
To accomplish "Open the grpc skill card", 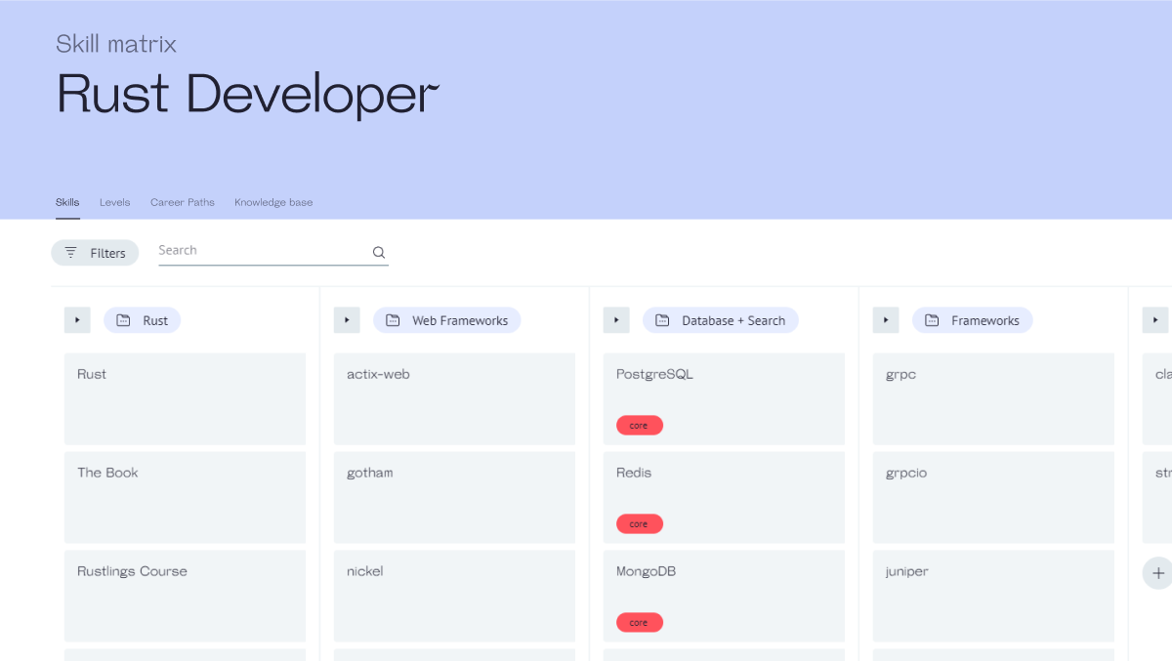I will tap(993, 399).
